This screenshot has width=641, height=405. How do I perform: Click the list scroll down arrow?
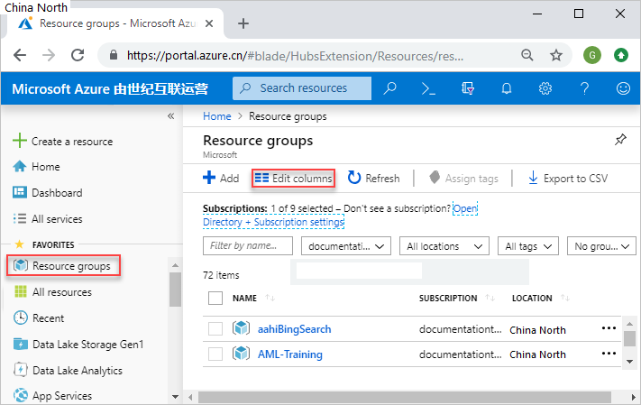[x=629, y=362]
